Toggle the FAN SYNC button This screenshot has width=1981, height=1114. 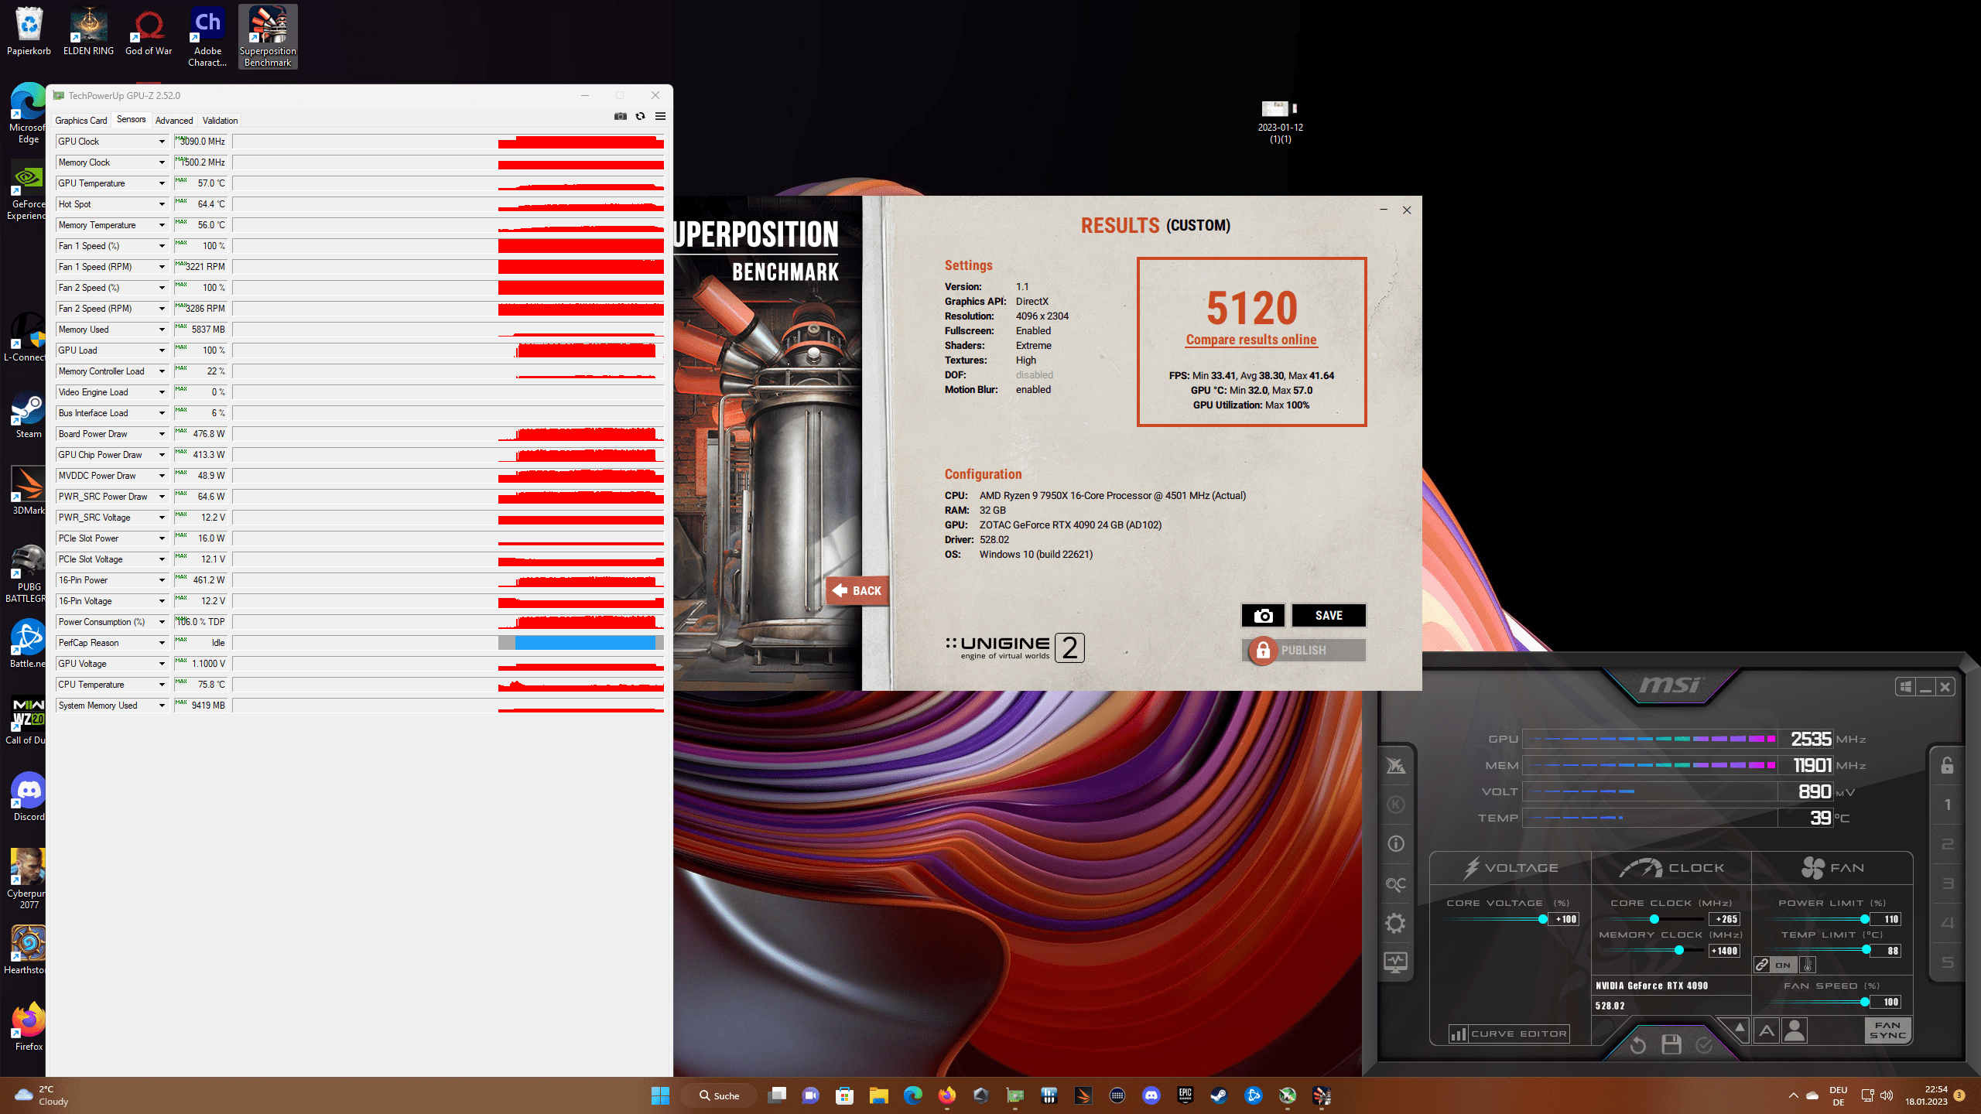[1887, 1030]
